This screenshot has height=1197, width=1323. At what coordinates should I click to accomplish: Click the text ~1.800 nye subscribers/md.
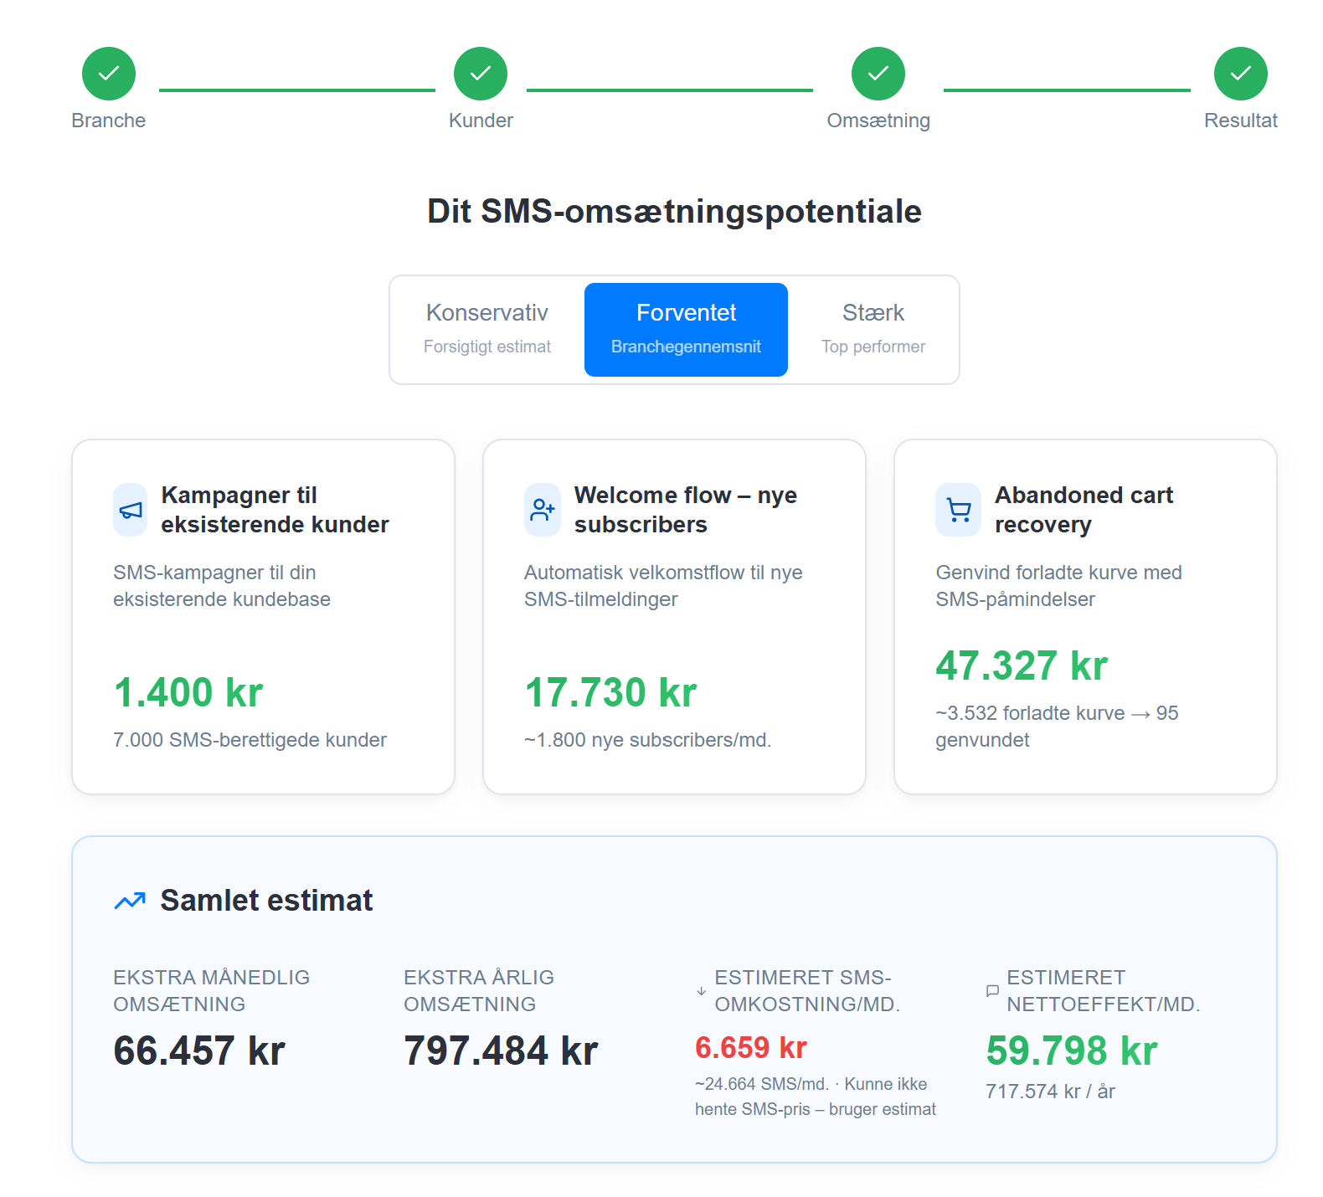648,740
